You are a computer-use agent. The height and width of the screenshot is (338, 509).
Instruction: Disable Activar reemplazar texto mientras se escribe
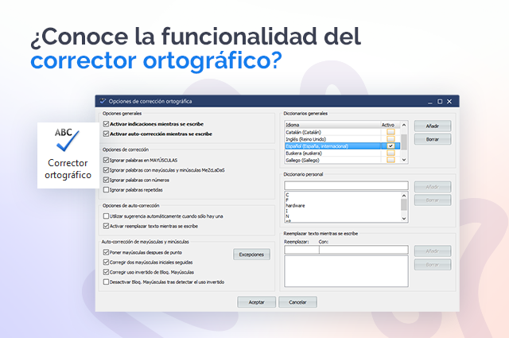107,227
